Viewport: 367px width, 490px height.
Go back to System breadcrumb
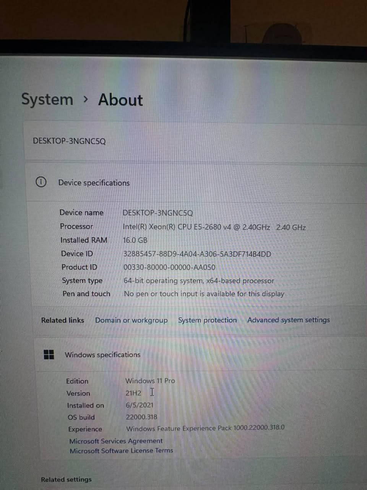coord(47,100)
